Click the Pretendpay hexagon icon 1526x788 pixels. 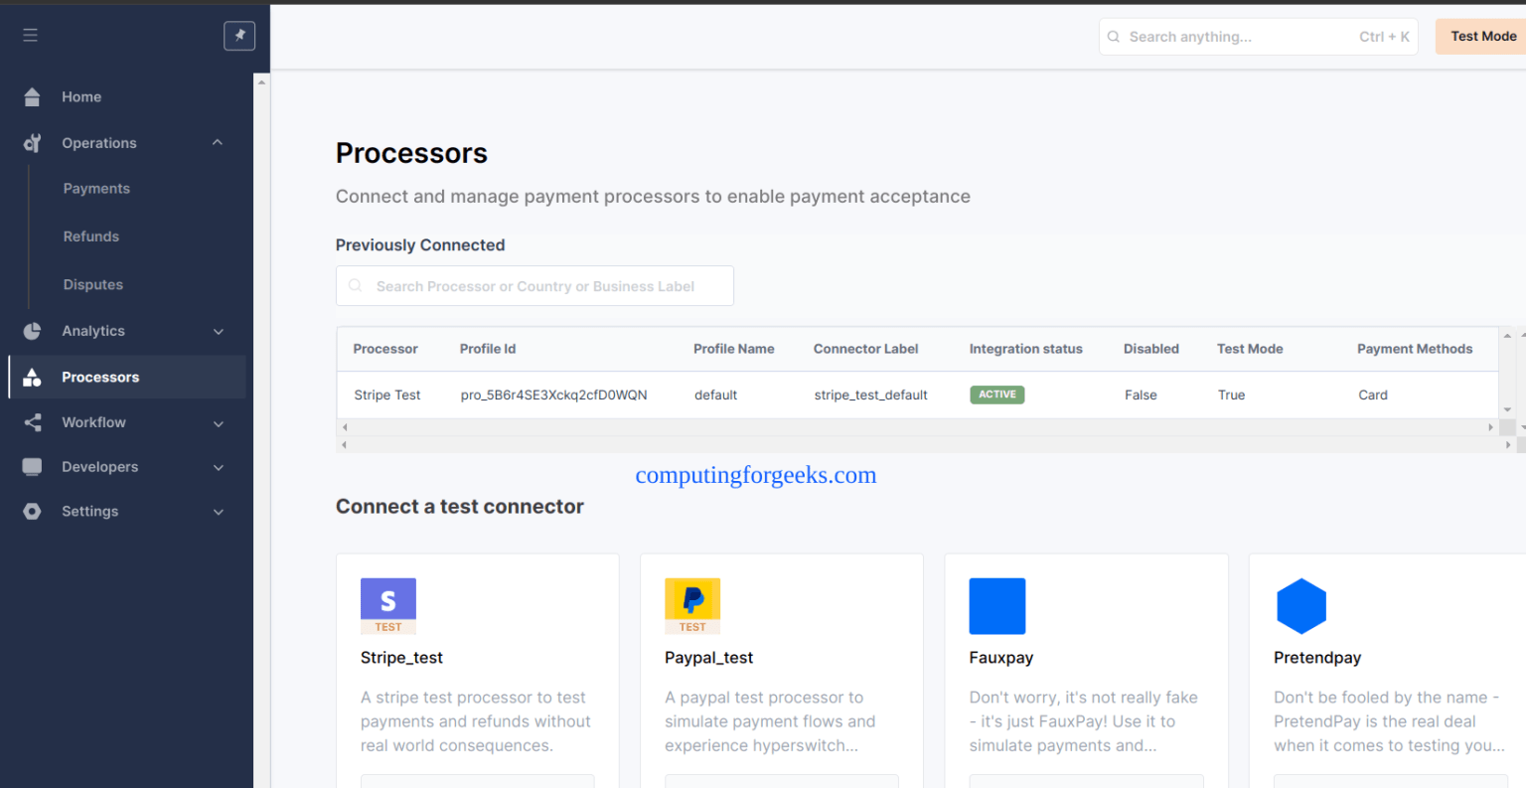1301,606
